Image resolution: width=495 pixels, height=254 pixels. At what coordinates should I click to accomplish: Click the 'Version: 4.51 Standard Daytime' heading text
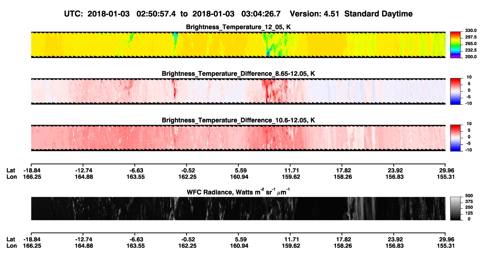coord(351,14)
